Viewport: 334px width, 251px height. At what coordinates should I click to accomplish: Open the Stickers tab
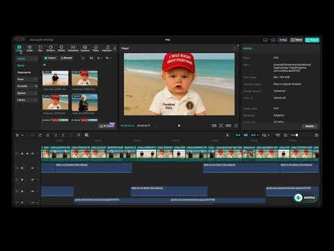(x=51, y=48)
